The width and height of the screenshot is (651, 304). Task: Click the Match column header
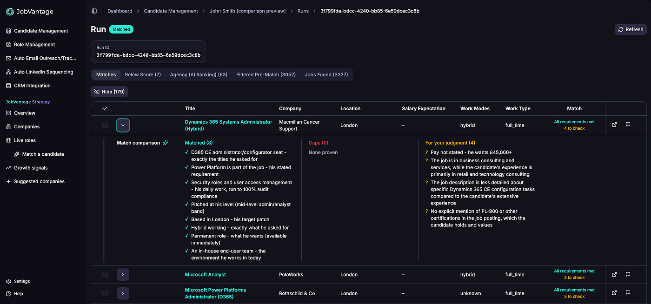pos(574,108)
